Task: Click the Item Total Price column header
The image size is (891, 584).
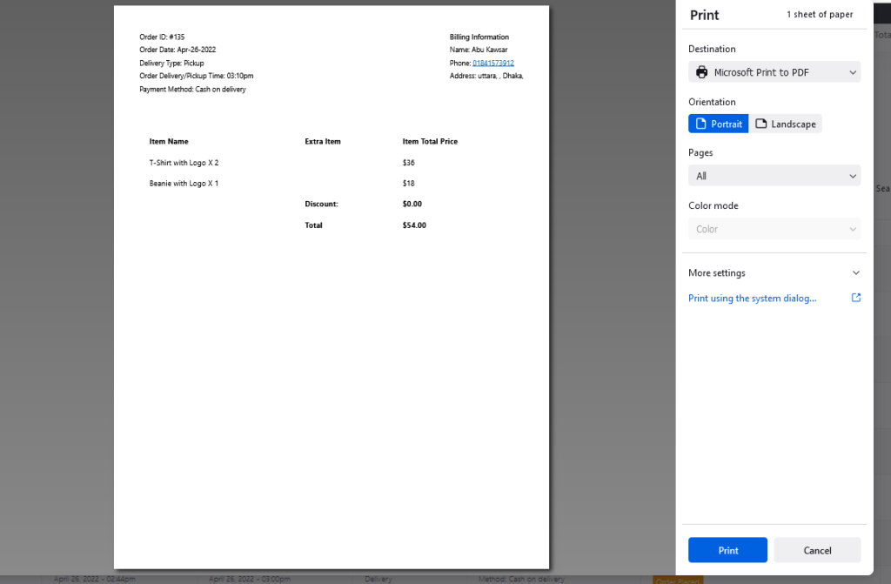Action: point(430,141)
